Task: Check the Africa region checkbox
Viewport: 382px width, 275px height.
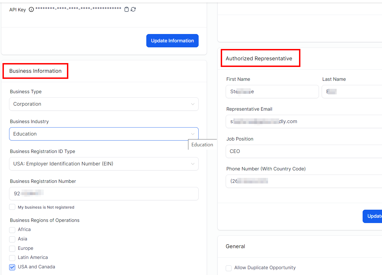Action: (12, 230)
